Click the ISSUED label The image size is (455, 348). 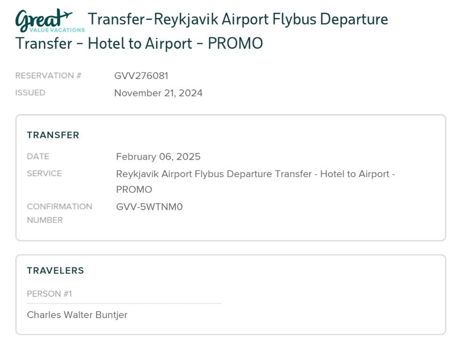(x=30, y=93)
